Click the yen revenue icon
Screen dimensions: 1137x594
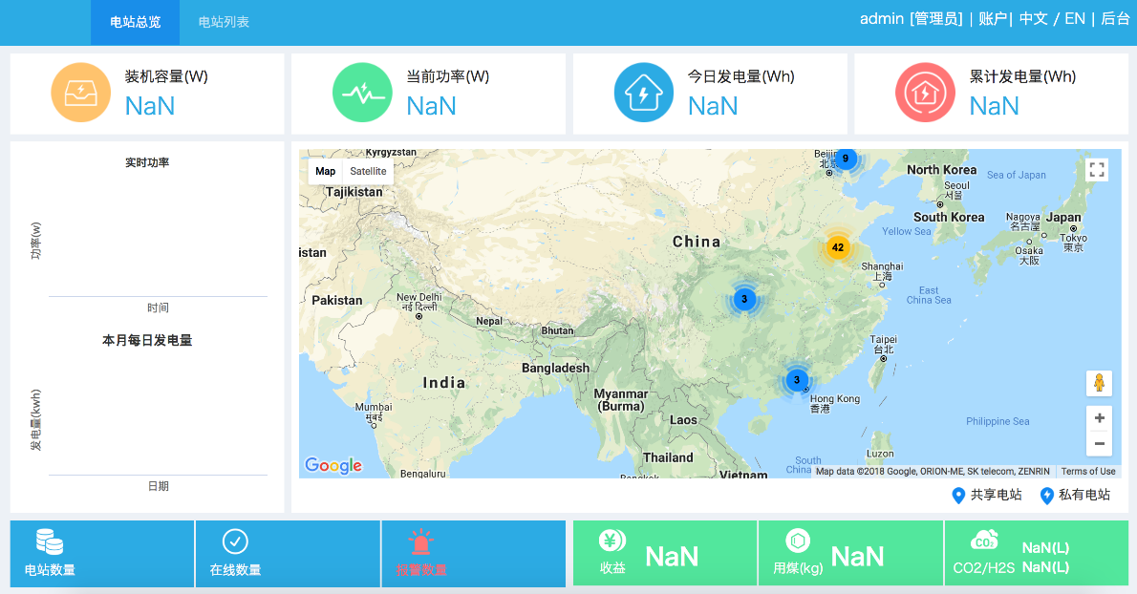click(x=611, y=541)
